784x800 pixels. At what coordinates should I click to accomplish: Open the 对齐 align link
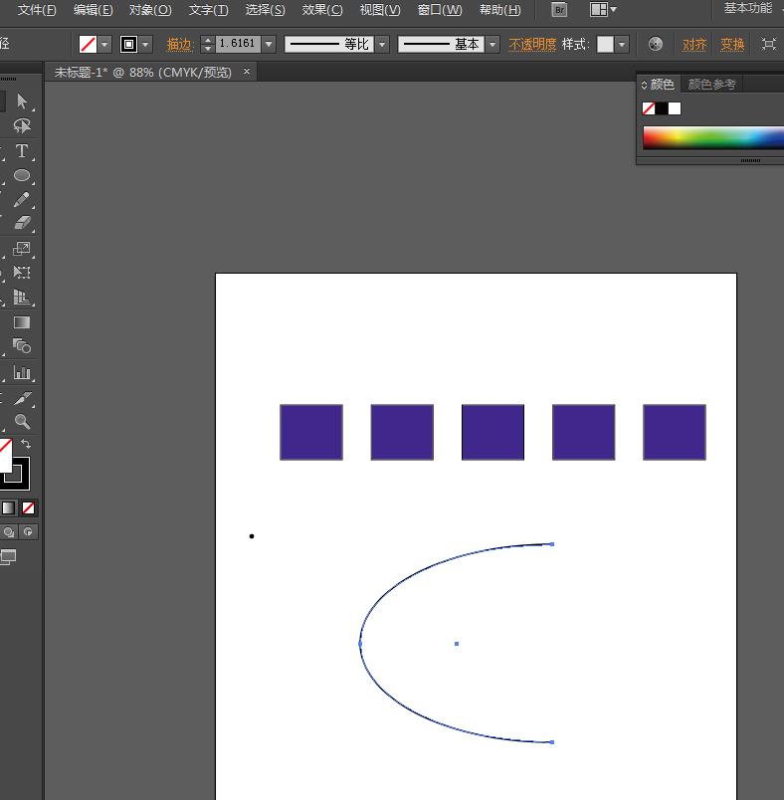click(x=694, y=45)
